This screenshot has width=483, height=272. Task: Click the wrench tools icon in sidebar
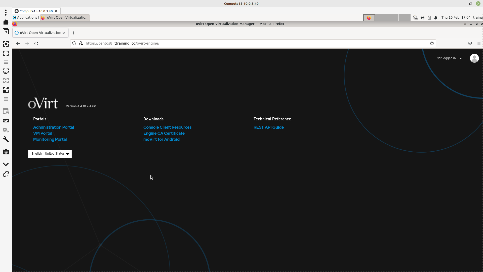pyautogui.click(x=6, y=140)
